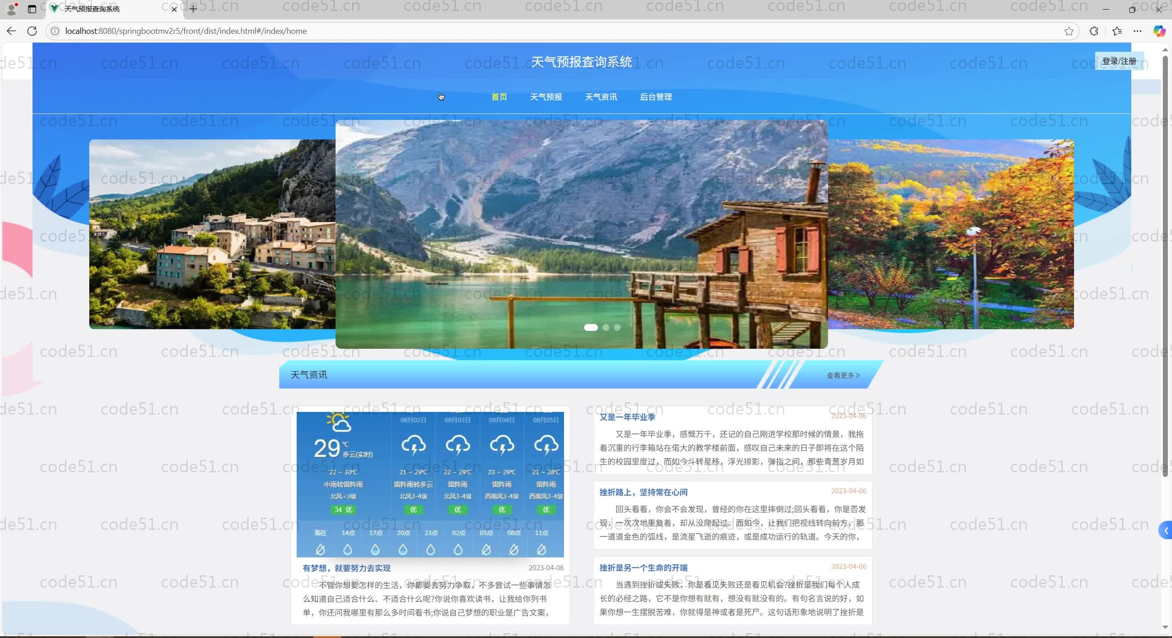Click weather forecast news thumbnail image
The image size is (1172, 638).
coord(430,484)
